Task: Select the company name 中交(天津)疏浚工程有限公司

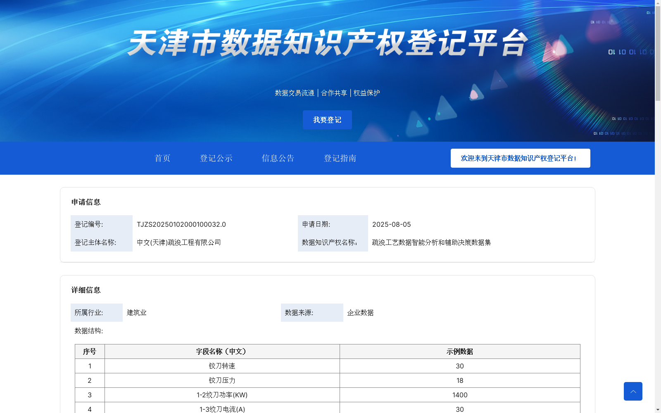Action: coord(179,242)
